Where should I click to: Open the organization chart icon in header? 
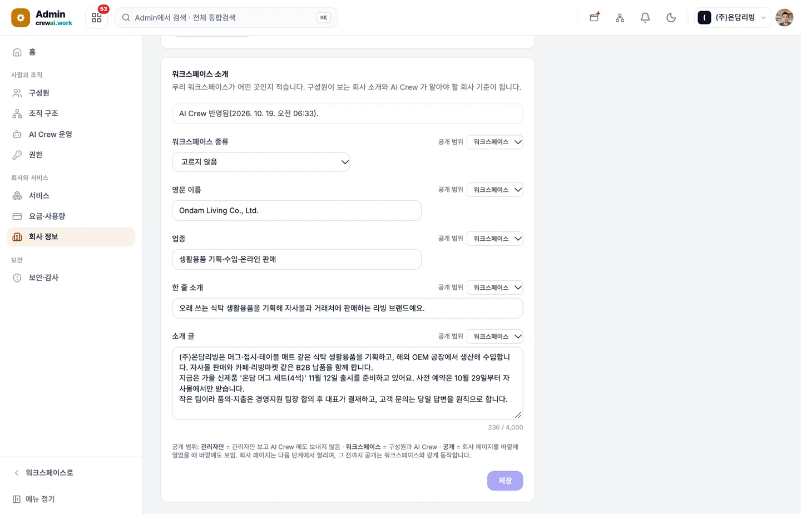tap(620, 18)
